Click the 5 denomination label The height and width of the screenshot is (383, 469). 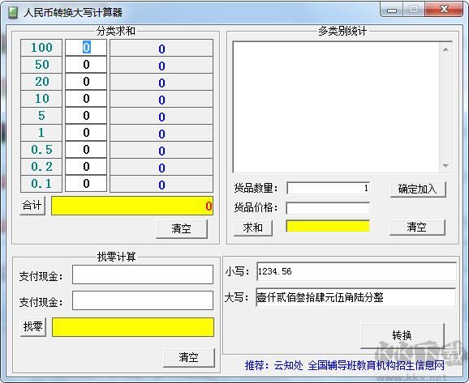41,116
